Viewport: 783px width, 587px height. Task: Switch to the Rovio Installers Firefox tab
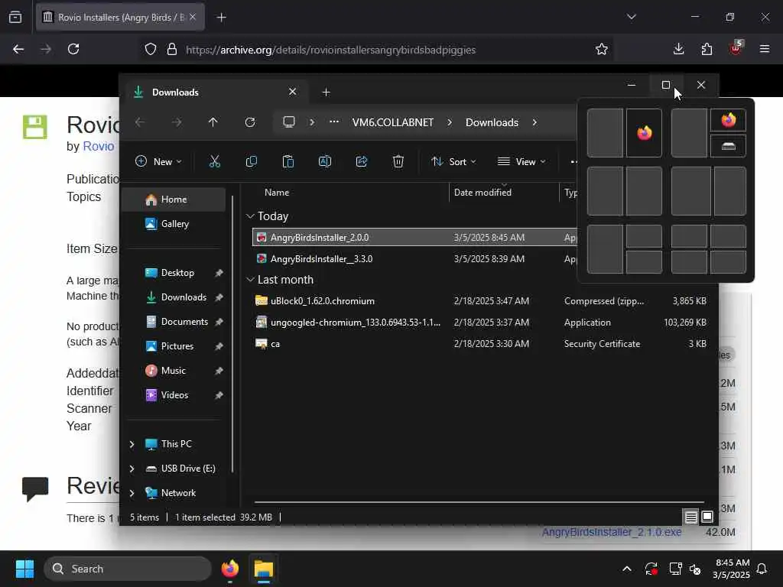pos(120,18)
